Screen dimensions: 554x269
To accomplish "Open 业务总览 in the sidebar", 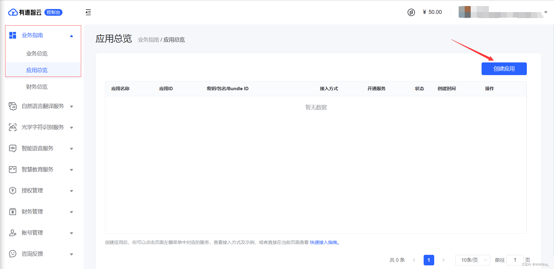I will (x=37, y=54).
